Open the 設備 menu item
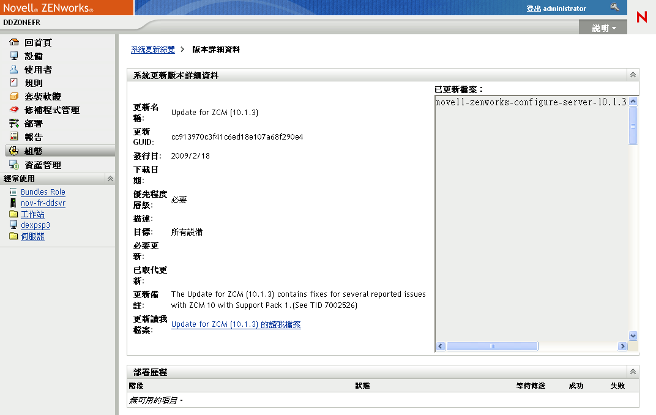The width and height of the screenshot is (656, 415). coord(34,56)
